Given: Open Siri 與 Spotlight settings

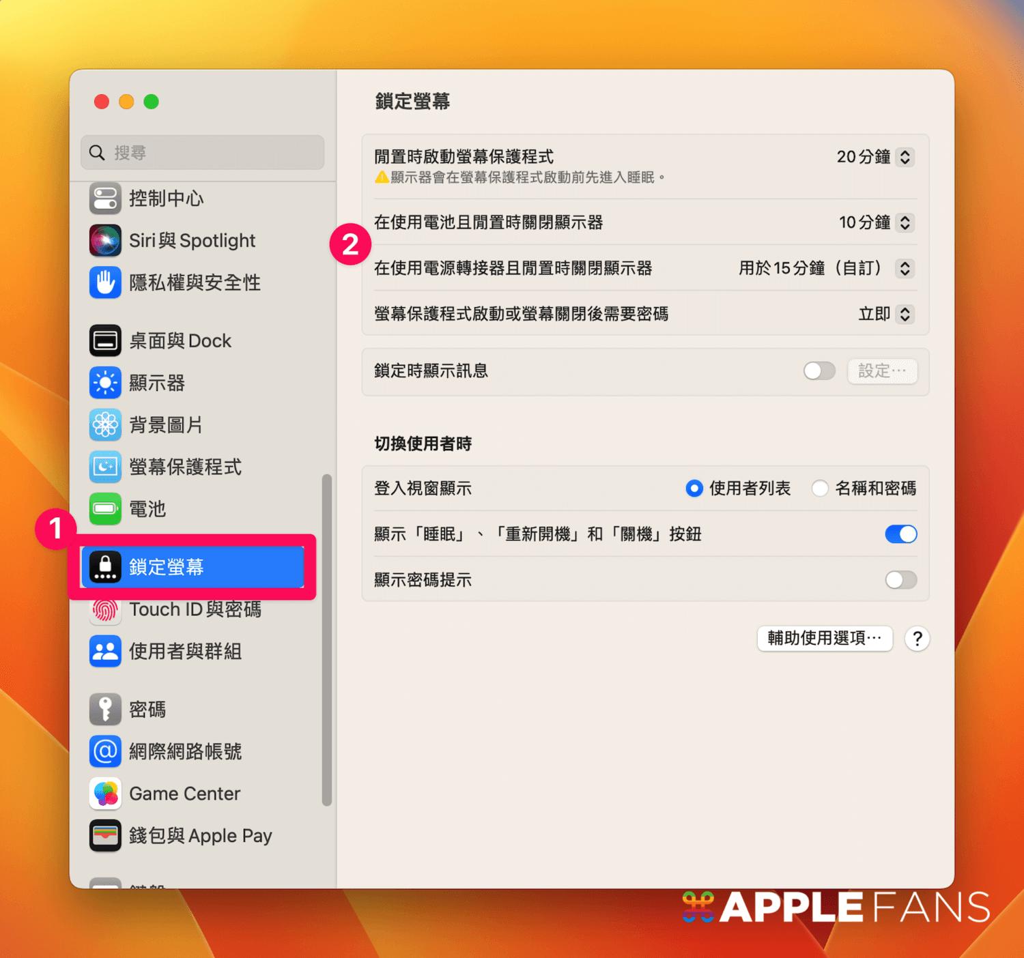Looking at the screenshot, I should (x=191, y=240).
